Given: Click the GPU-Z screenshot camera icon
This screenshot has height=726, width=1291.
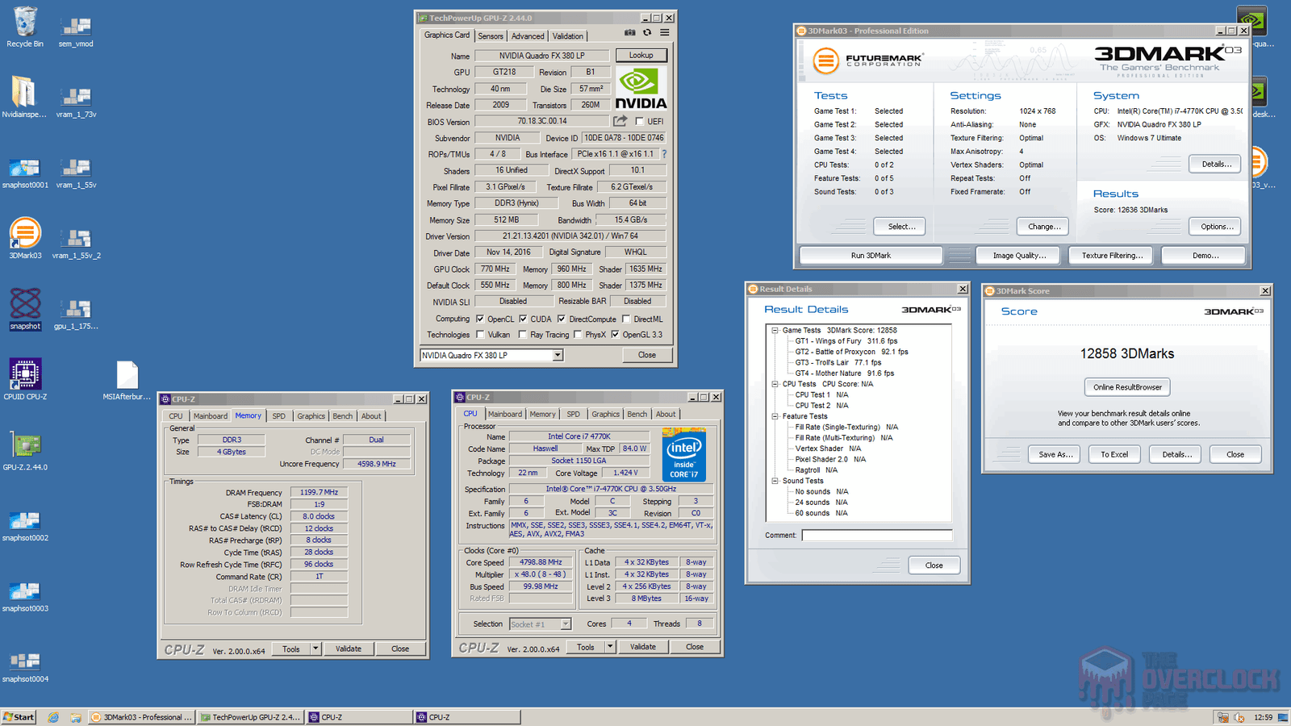Looking at the screenshot, I should click(630, 33).
